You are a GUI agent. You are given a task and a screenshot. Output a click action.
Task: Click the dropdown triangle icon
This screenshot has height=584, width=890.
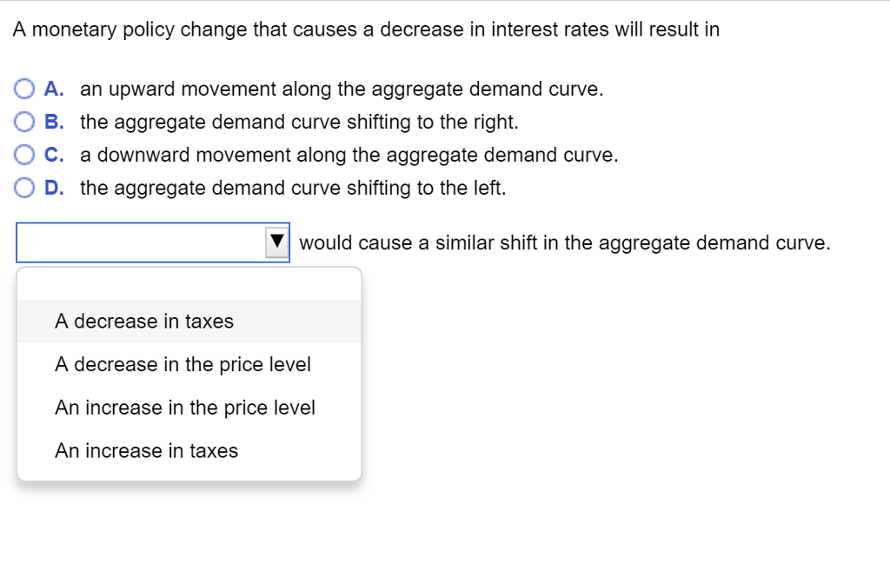click(276, 242)
